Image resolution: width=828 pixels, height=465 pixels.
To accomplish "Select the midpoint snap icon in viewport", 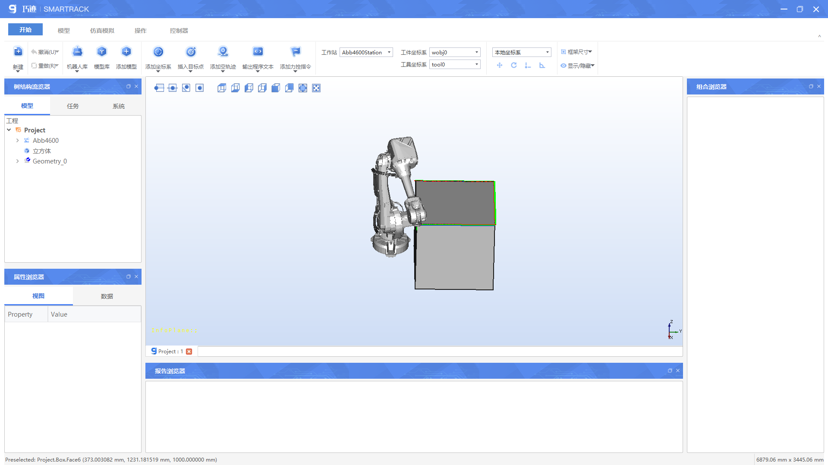I will (173, 88).
